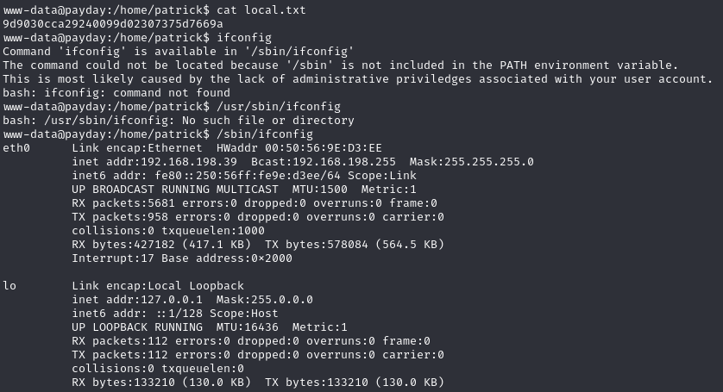The image size is (723, 392).
Task: Click the eth0 interface name
Action: click(16, 148)
